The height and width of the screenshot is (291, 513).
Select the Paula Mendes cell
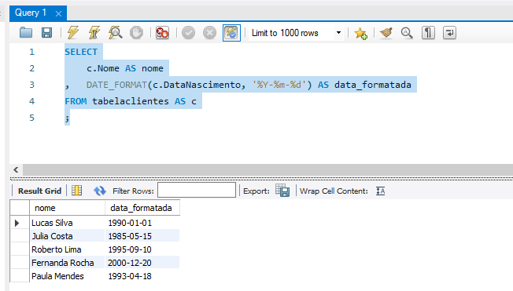(x=68, y=276)
